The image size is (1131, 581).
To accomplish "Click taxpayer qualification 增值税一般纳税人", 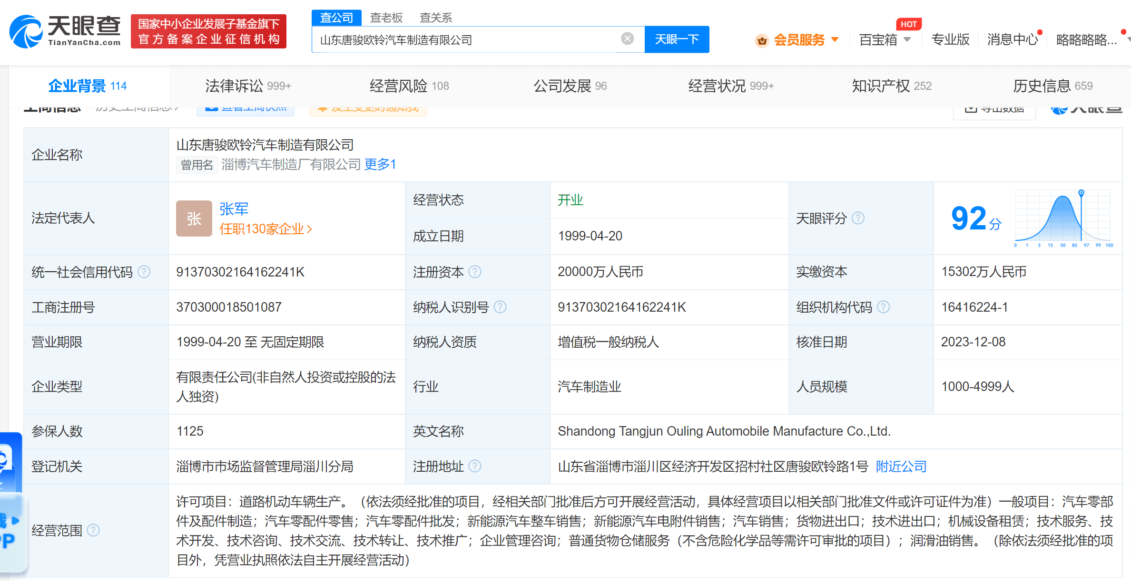I will (609, 342).
